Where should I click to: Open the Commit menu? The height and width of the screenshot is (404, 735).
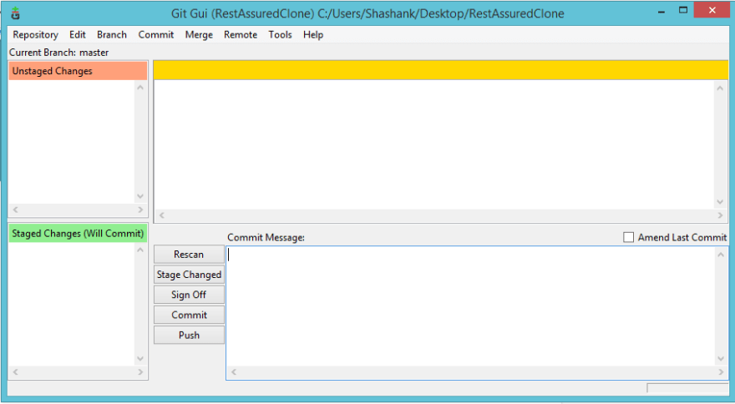(x=155, y=35)
